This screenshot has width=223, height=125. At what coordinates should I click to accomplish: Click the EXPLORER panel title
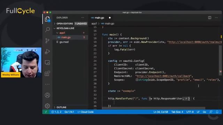pyautogui.click(x=62, y=18)
